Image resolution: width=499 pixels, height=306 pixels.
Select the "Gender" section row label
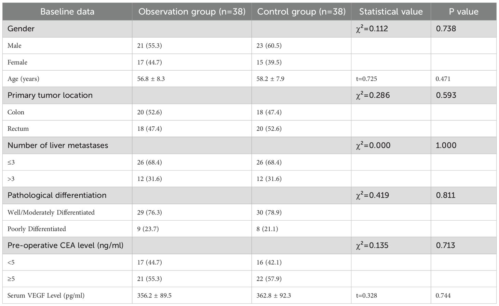(21, 29)
